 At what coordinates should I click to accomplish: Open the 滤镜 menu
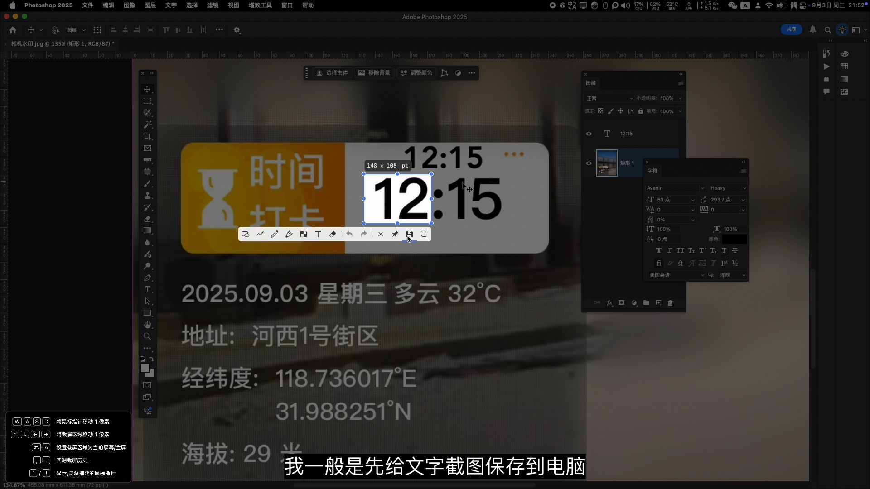click(x=213, y=5)
